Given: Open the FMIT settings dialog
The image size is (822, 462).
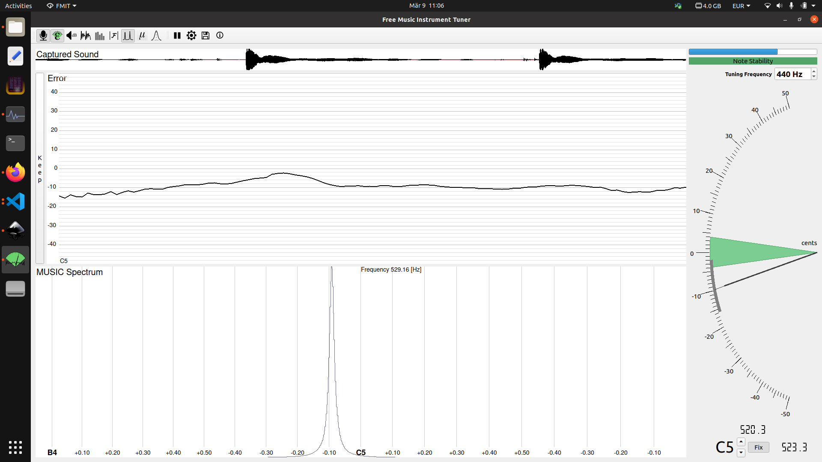Looking at the screenshot, I should pyautogui.click(x=191, y=36).
